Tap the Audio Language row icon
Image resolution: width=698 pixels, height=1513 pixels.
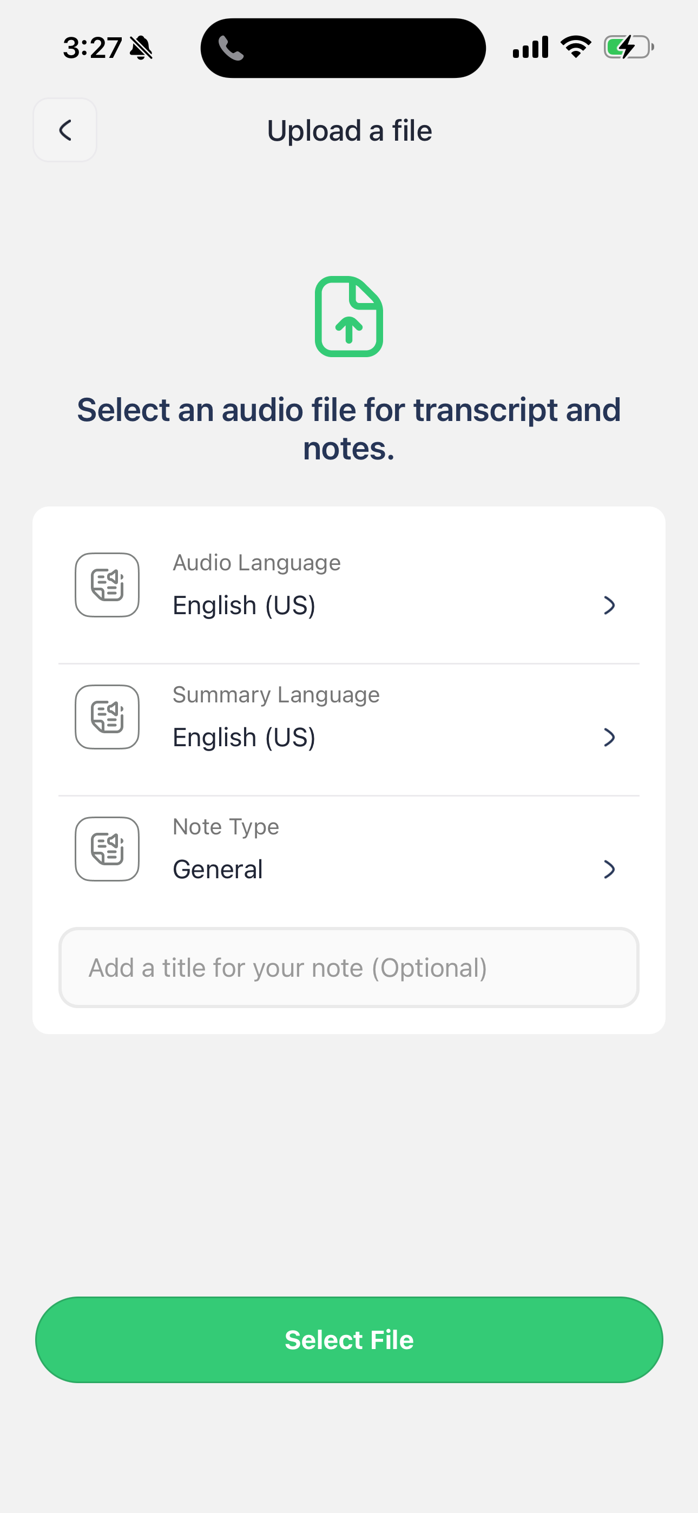(x=107, y=585)
